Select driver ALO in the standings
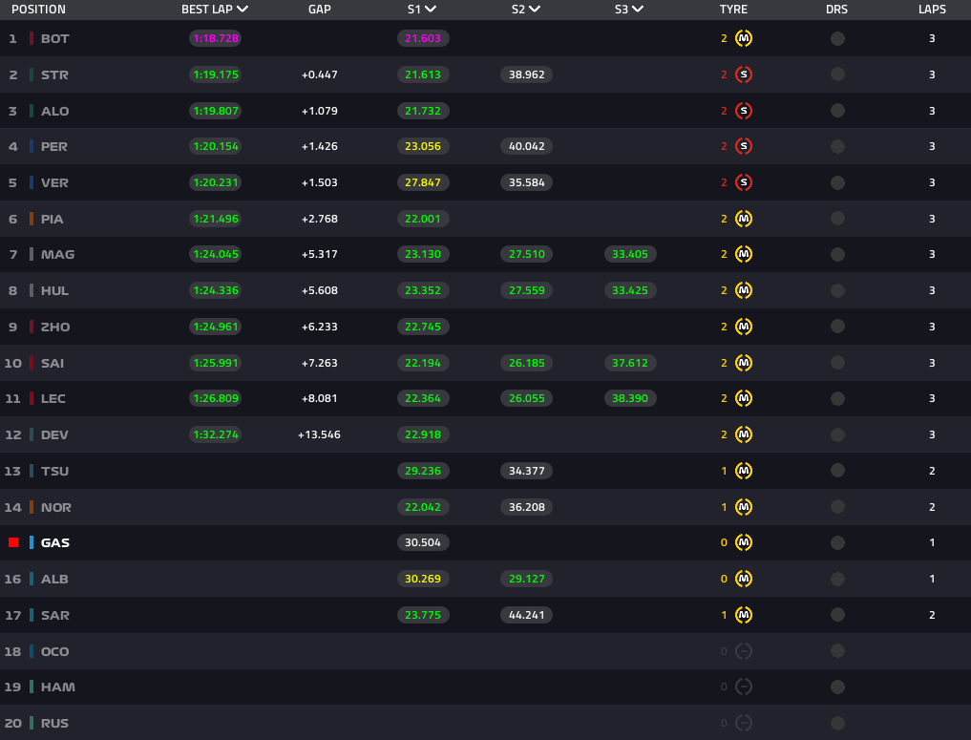 pos(54,111)
